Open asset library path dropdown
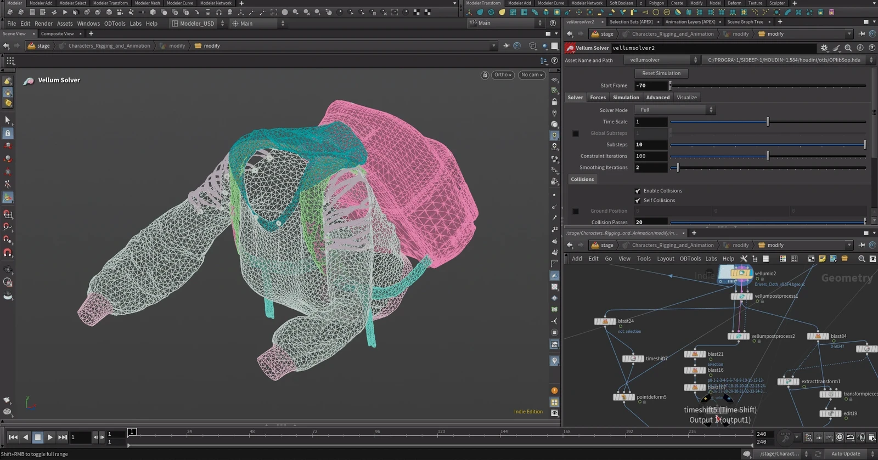The width and height of the screenshot is (878, 460). (787, 60)
